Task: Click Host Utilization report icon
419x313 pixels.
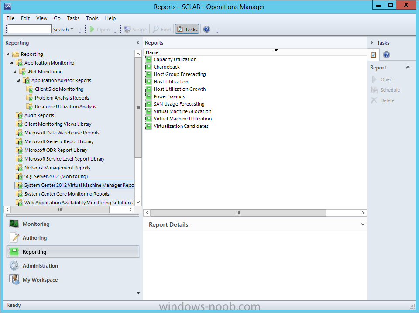Action: pos(148,82)
